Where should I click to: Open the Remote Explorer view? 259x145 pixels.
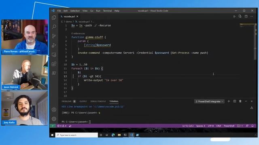point(54,55)
